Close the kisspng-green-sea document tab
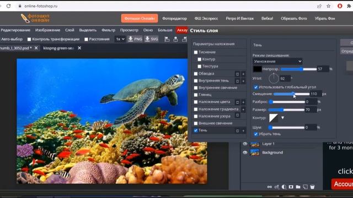This screenshot has width=353, height=198. (79, 48)
